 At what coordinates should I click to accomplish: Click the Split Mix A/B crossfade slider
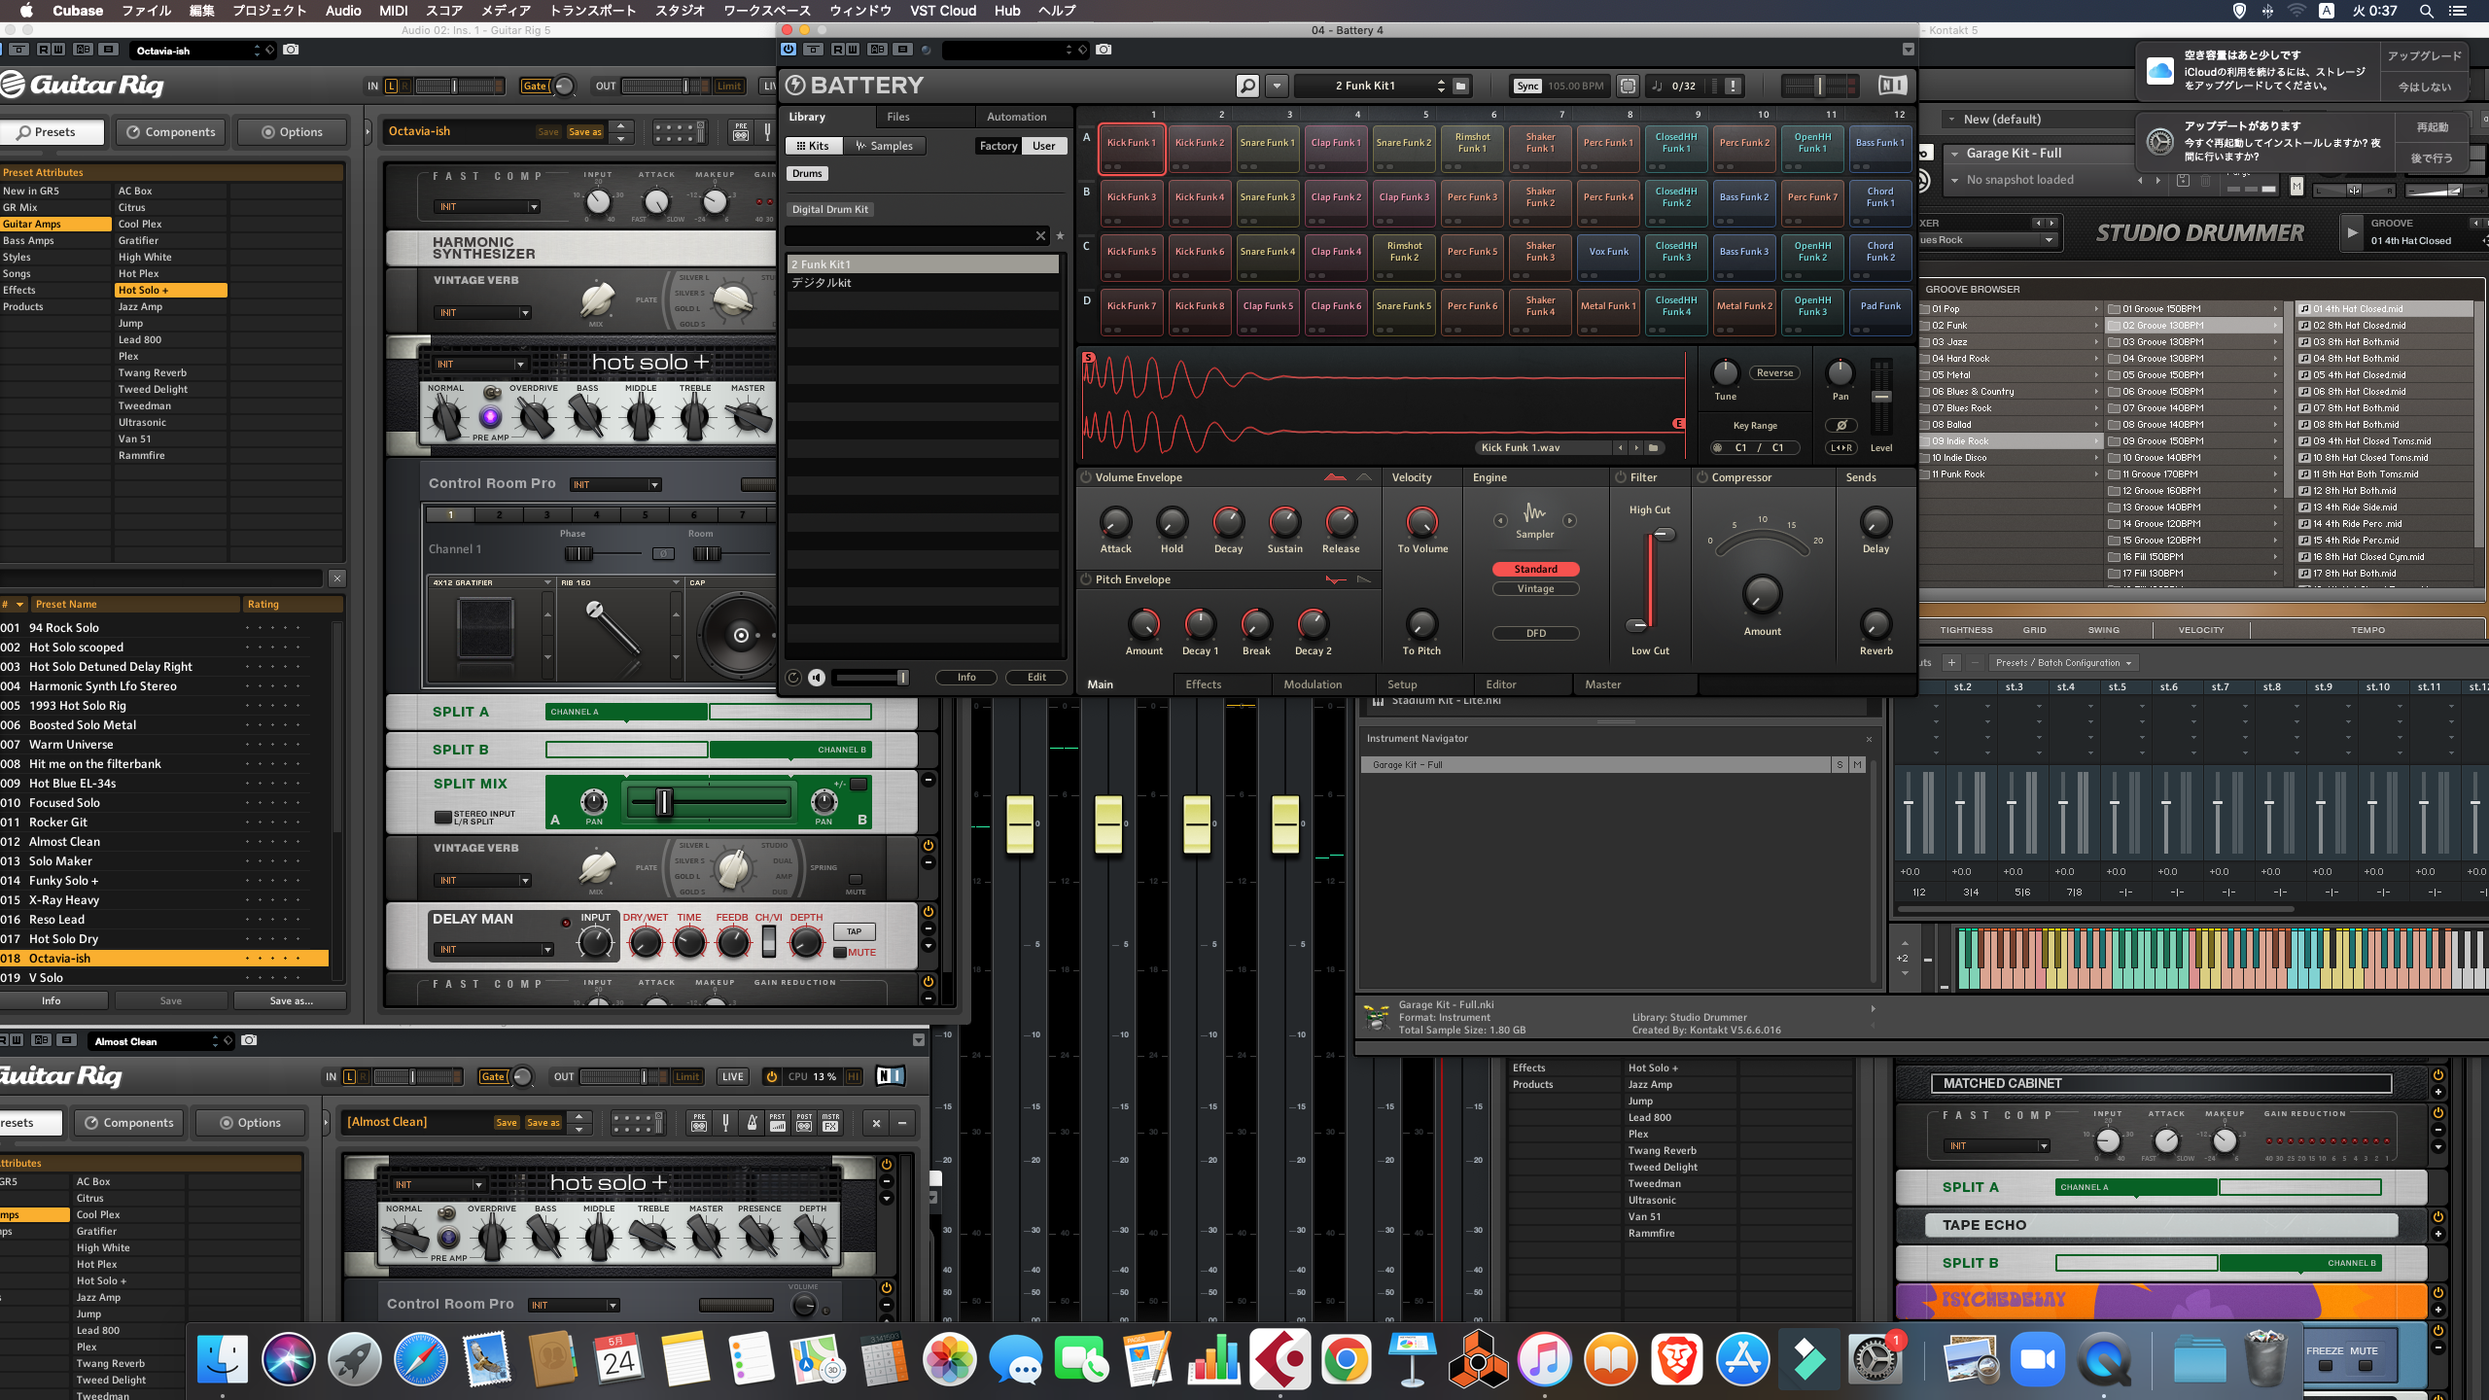(x=664, y=802)
